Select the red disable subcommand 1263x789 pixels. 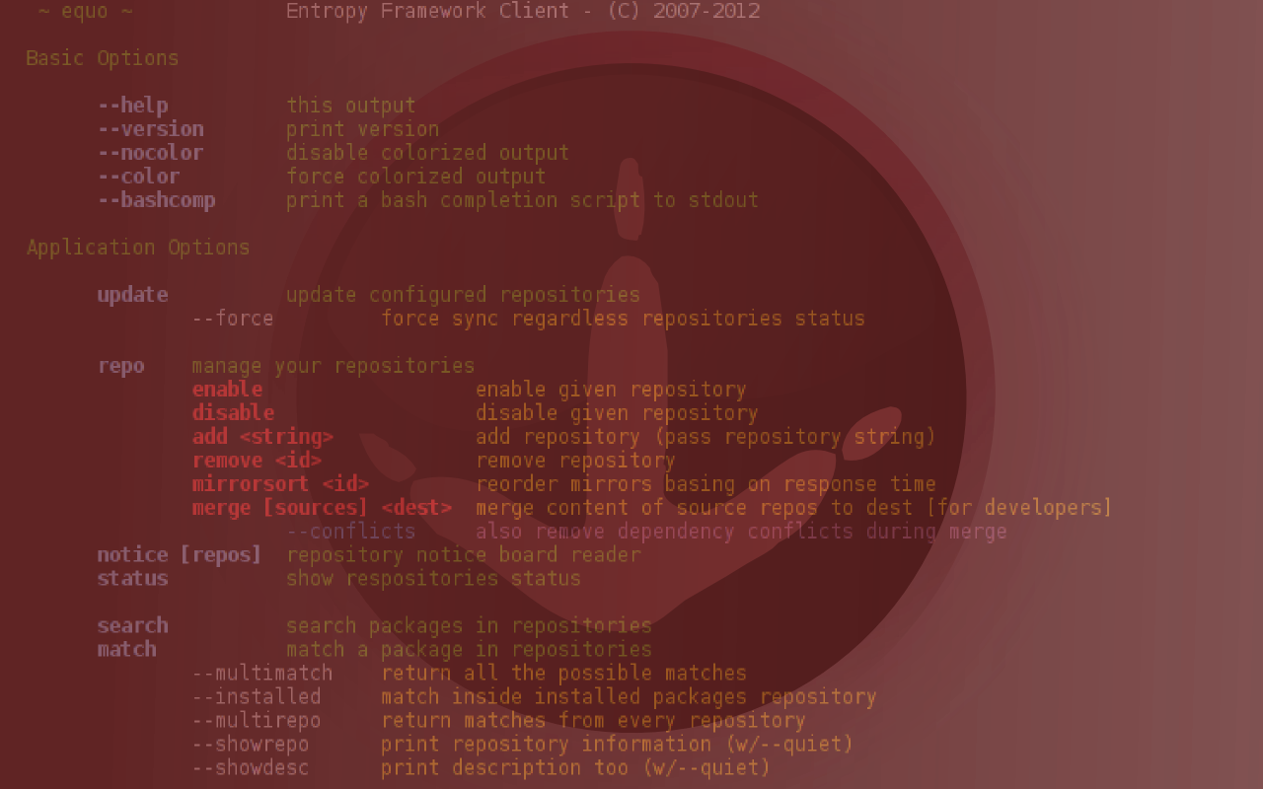[x=233, y=413]
